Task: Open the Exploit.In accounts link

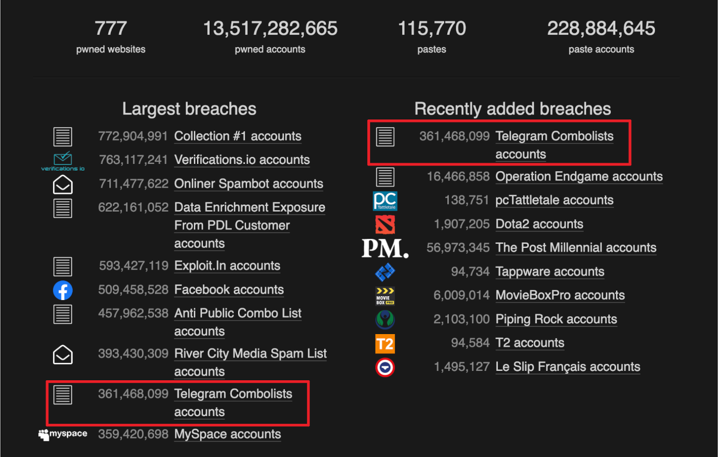Action: tap(227, 266)
